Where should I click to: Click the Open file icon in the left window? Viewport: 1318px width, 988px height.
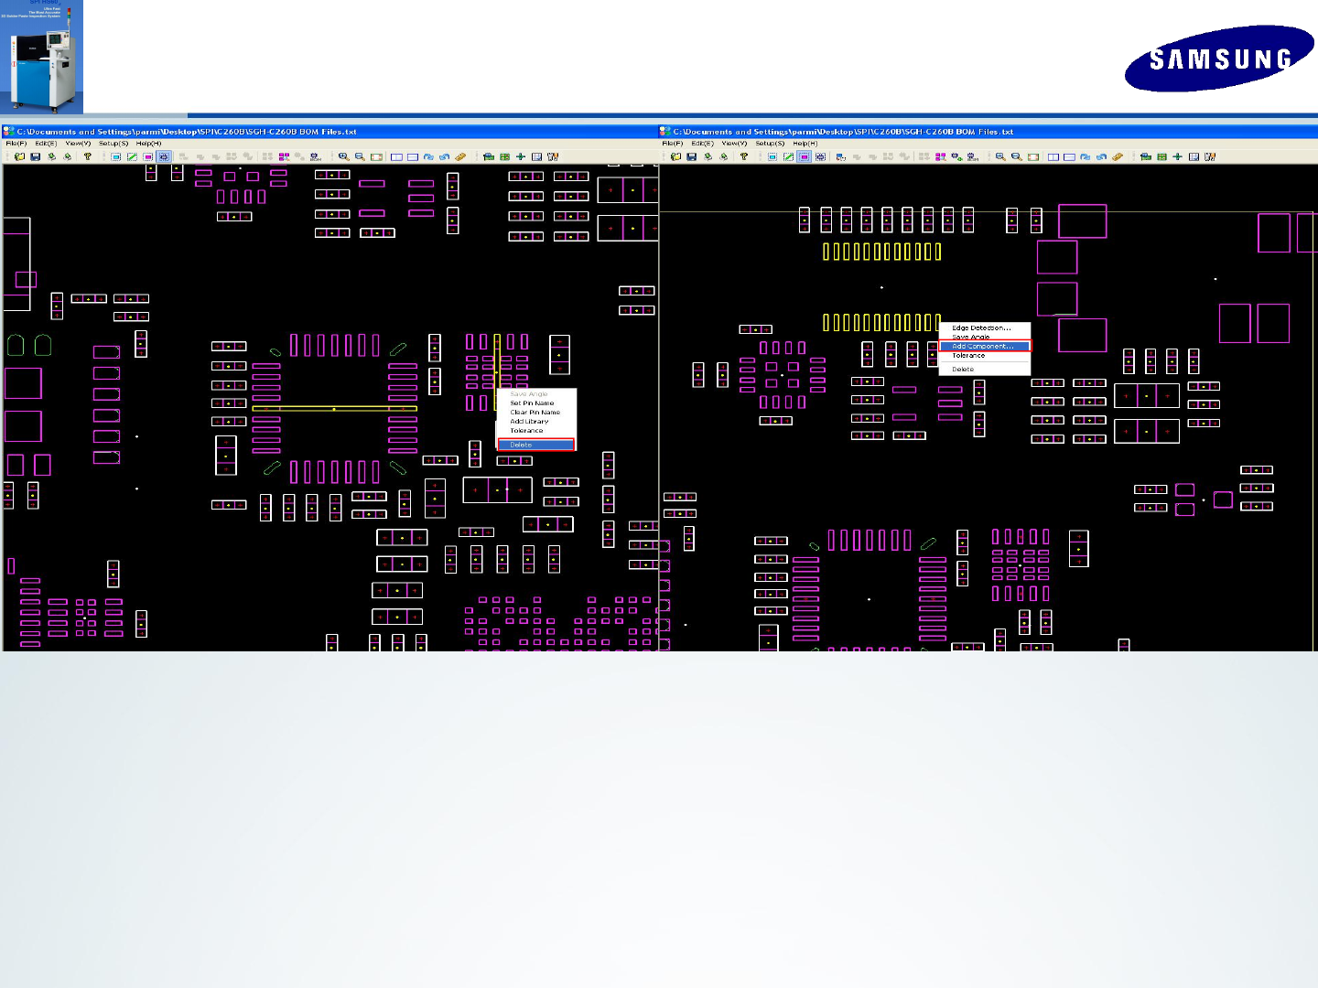pos(19,156)
